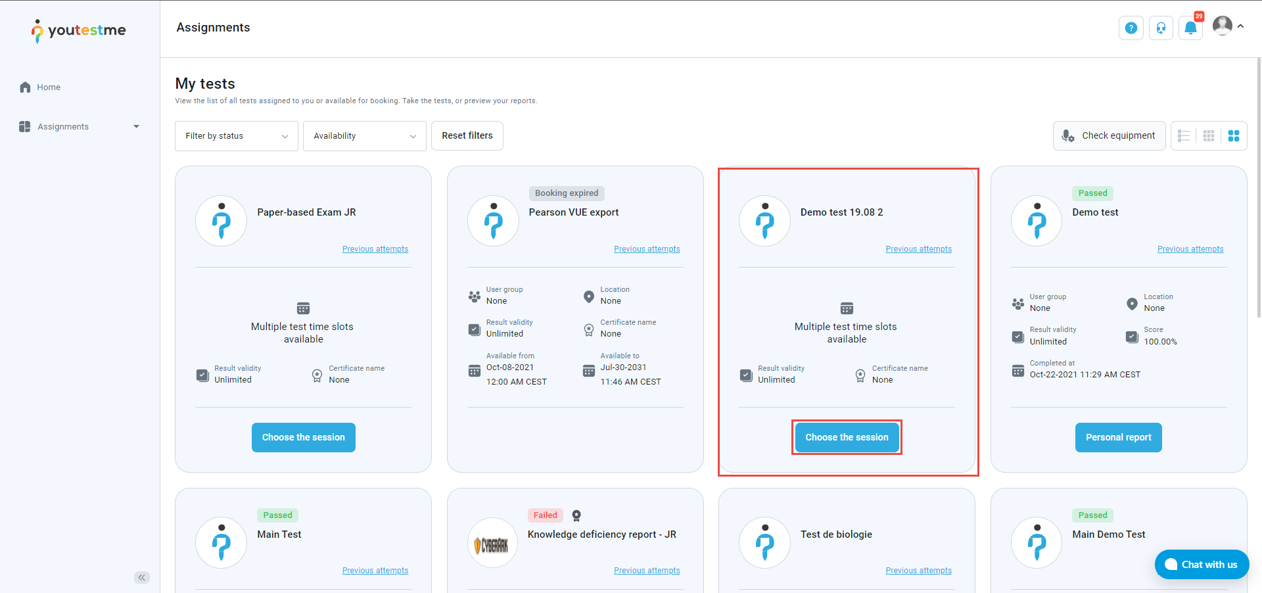Open the user profile avatar menu
Viewport: 1262px width, 593px height.
[1223, 26]
